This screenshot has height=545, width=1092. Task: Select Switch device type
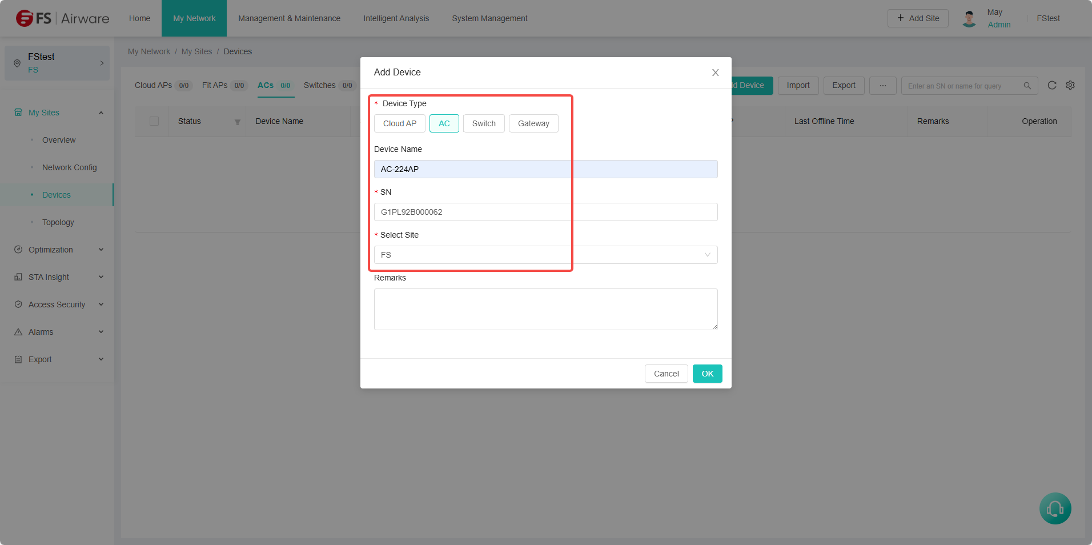tap(484, 123)
